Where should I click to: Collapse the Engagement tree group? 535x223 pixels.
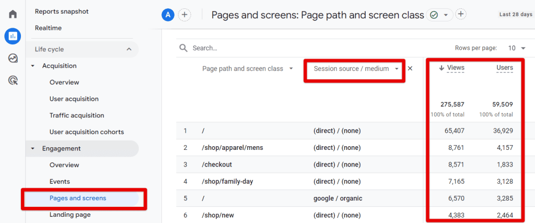(x=33, y=149)
